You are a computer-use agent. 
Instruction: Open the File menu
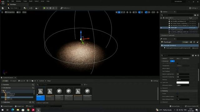[x=8, y=1]
